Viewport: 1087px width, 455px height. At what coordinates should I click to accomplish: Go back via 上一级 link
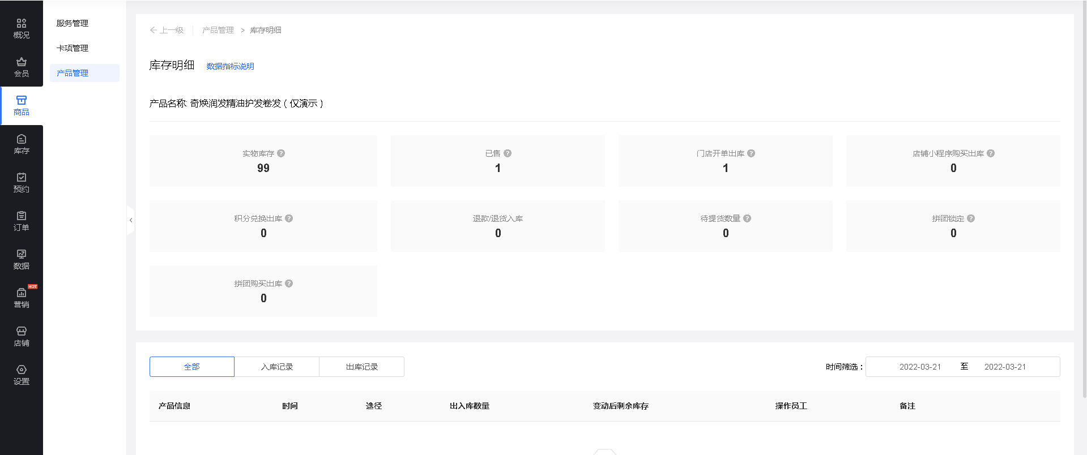tap(167, 30)
